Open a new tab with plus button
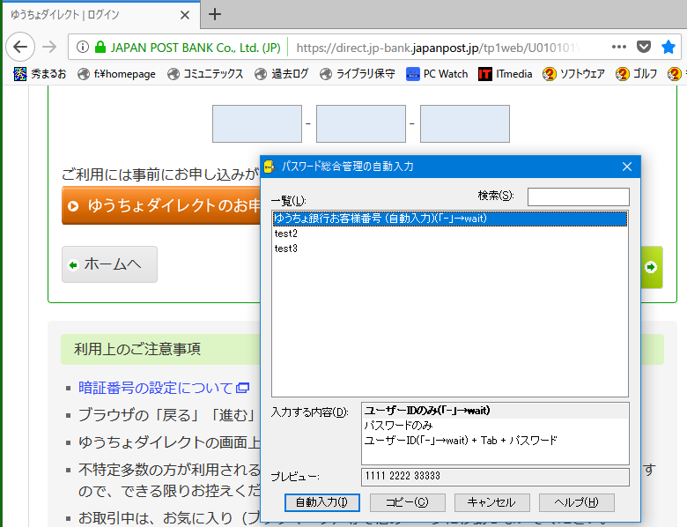The height and width of the screenshot is (527, 687). tap(215, 14)
